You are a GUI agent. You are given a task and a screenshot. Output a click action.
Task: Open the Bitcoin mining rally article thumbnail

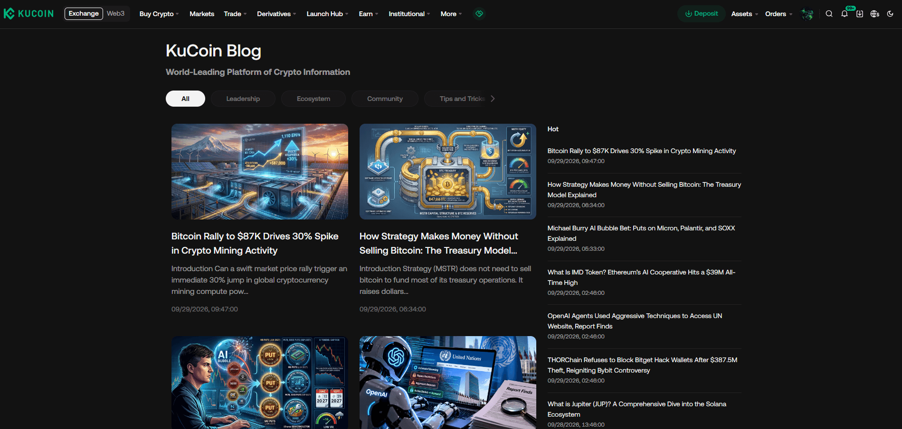coord(260,172)
